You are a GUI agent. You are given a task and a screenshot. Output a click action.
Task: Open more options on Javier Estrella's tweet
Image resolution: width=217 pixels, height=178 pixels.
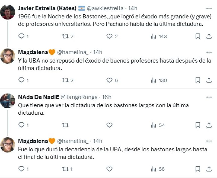(209, 8)
